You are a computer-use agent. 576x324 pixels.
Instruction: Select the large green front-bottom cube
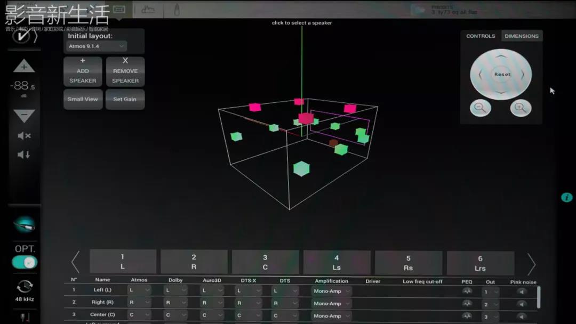point(301,169)
